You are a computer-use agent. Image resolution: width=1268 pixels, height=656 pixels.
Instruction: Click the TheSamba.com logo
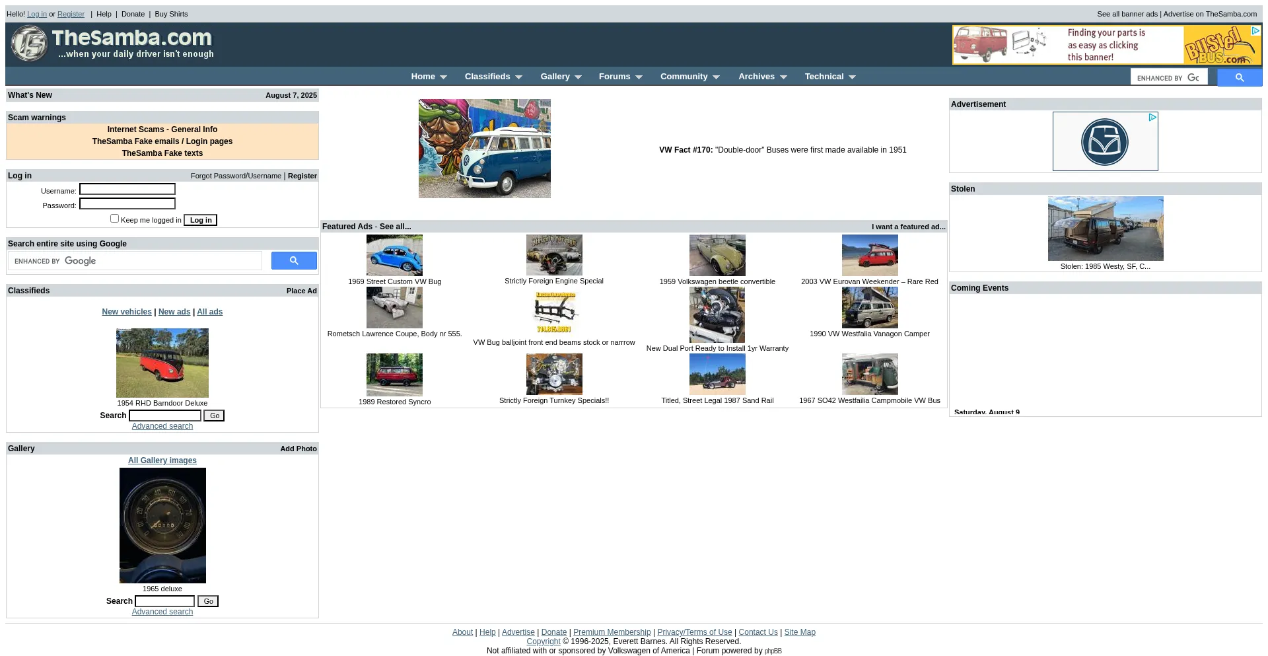pyautogui.click(x=113, y=44)
